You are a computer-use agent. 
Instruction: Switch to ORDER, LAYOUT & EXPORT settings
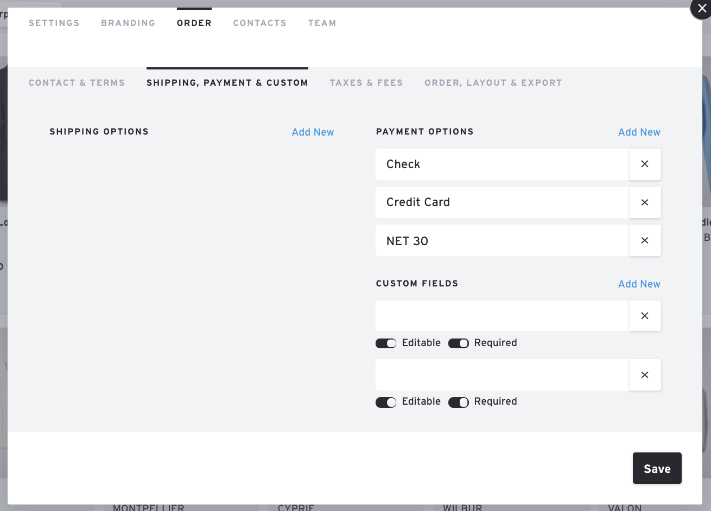[x=493, y=82]
